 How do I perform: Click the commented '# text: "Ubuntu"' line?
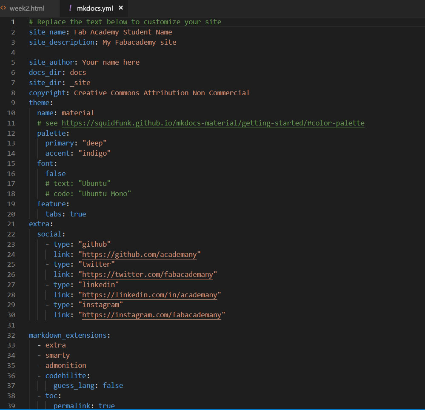pos(78,183)
